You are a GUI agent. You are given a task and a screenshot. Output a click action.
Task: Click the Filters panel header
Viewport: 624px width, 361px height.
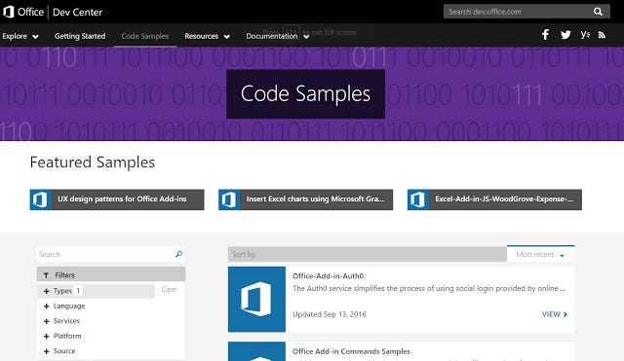click(x=111, y=274)
